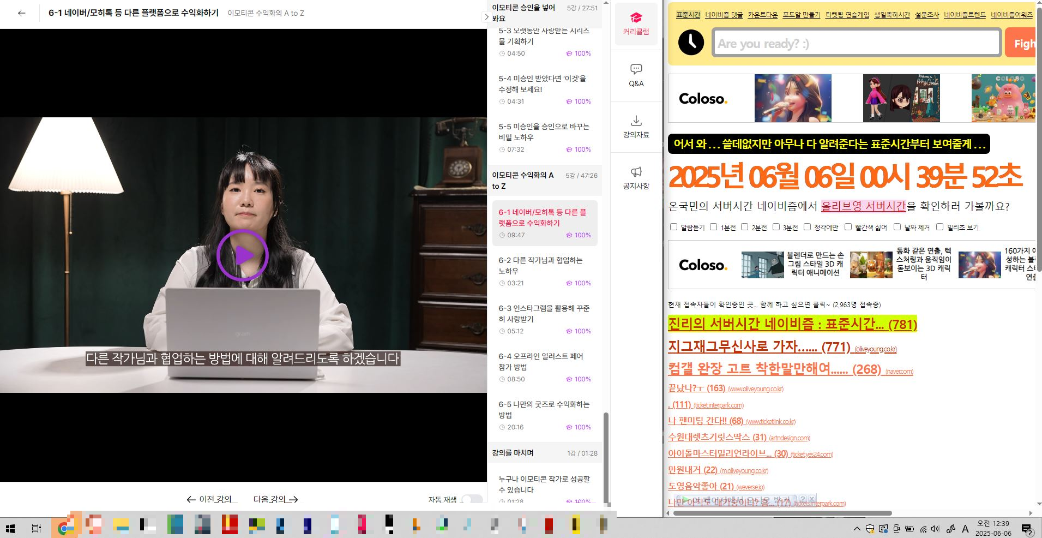
Task: Click the 네이비즘 댓글 menu link
Action: click(724, 15)
